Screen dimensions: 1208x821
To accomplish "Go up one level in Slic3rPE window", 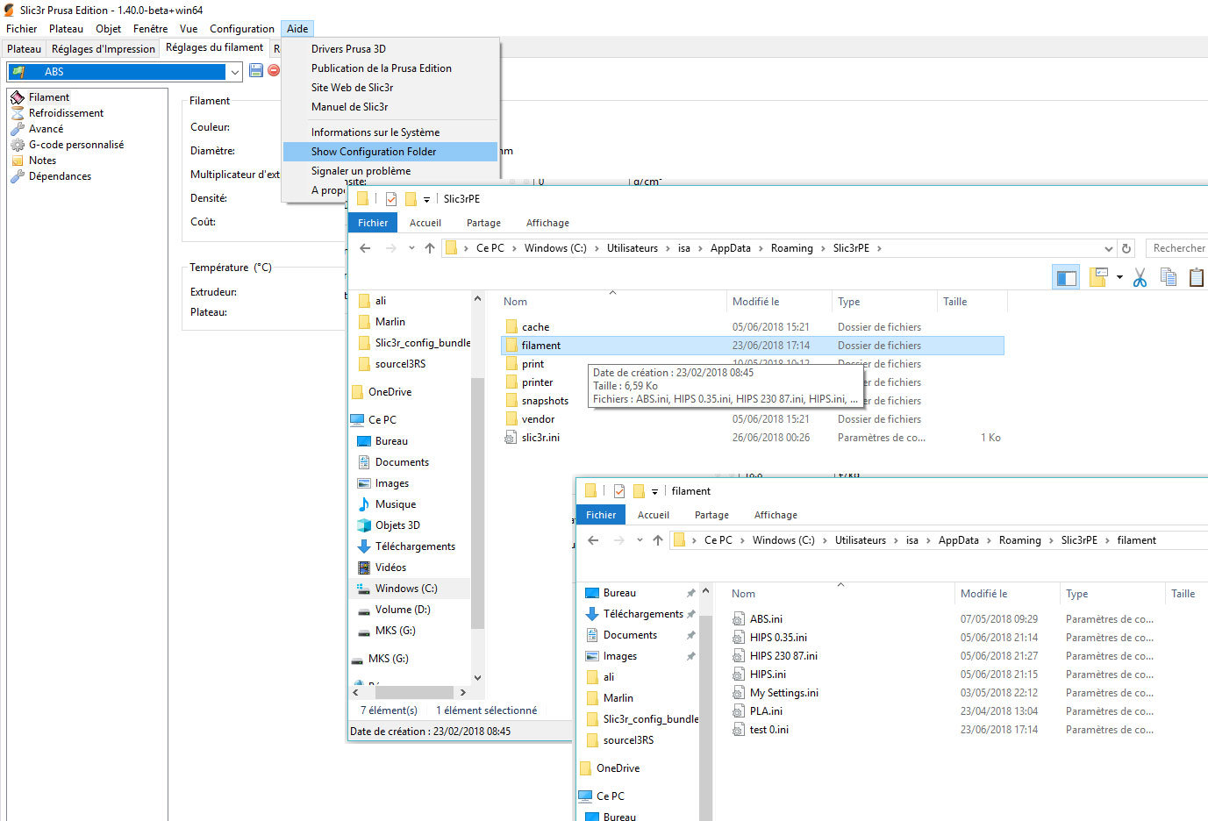I will [x=430, y=248].
